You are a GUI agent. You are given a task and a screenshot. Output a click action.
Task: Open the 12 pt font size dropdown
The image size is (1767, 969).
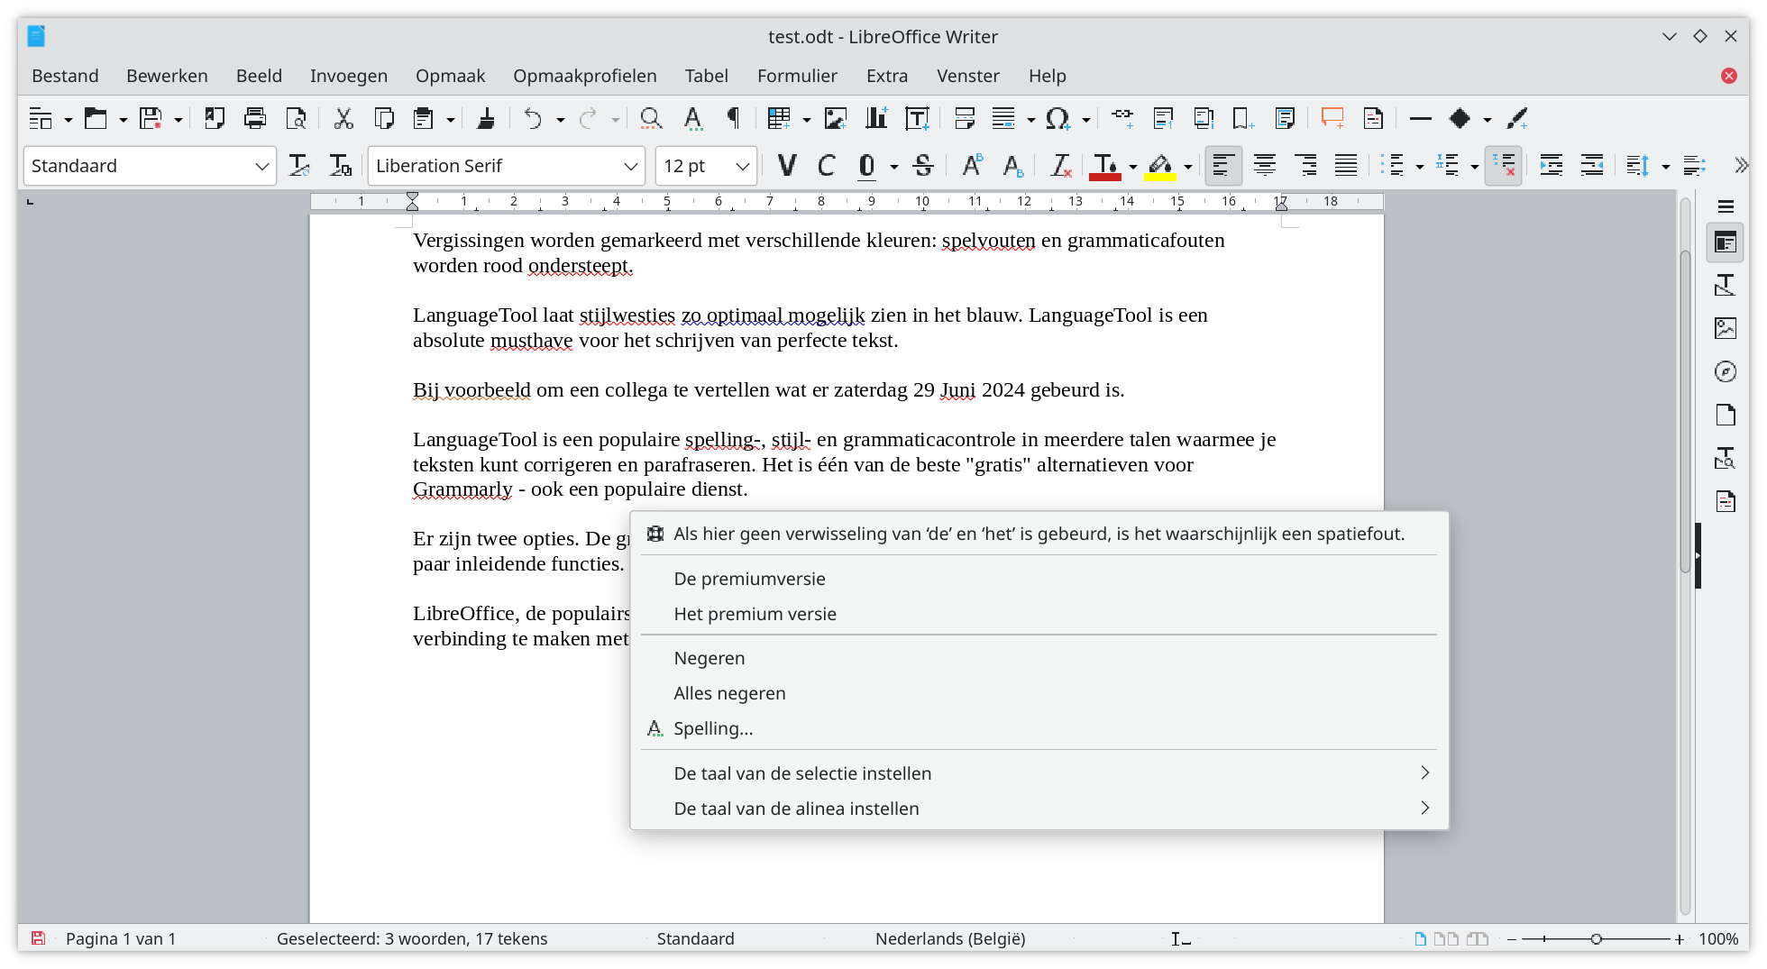pyautogui.click(x=742, y=166)
